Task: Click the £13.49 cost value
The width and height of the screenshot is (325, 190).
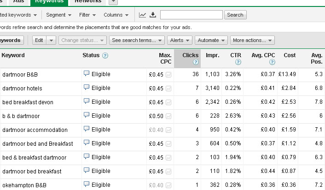Action: coord(287,74)
